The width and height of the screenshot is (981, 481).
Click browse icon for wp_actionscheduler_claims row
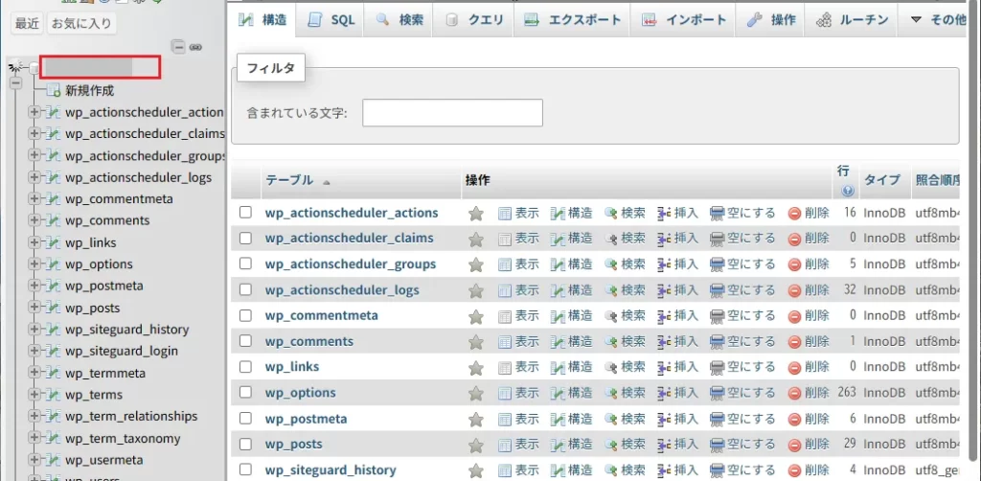coord(505,239)
